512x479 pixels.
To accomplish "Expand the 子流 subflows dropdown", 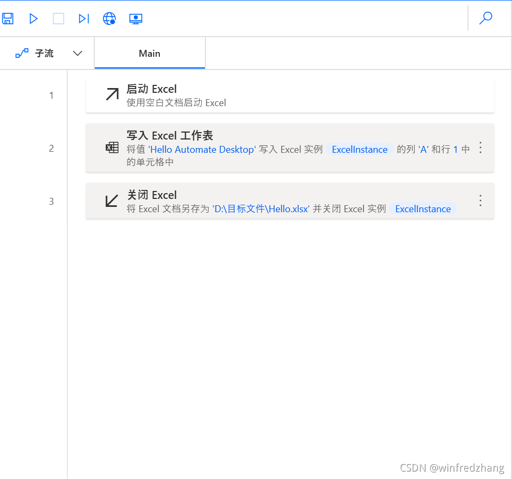I will point(77,54).
